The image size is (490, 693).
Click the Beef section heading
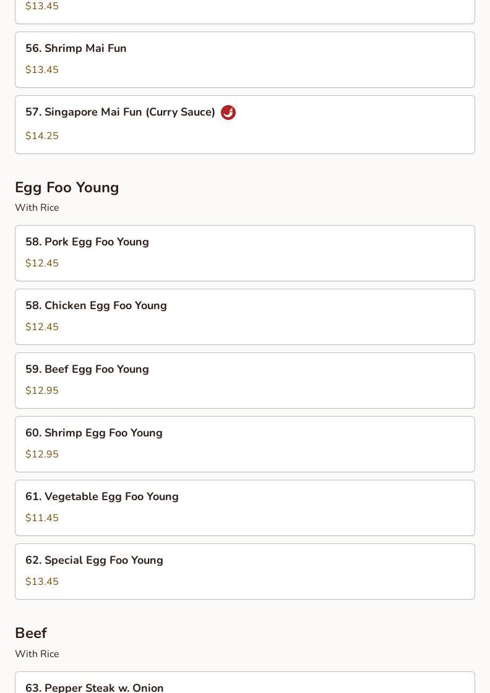[x=31, y=633]
